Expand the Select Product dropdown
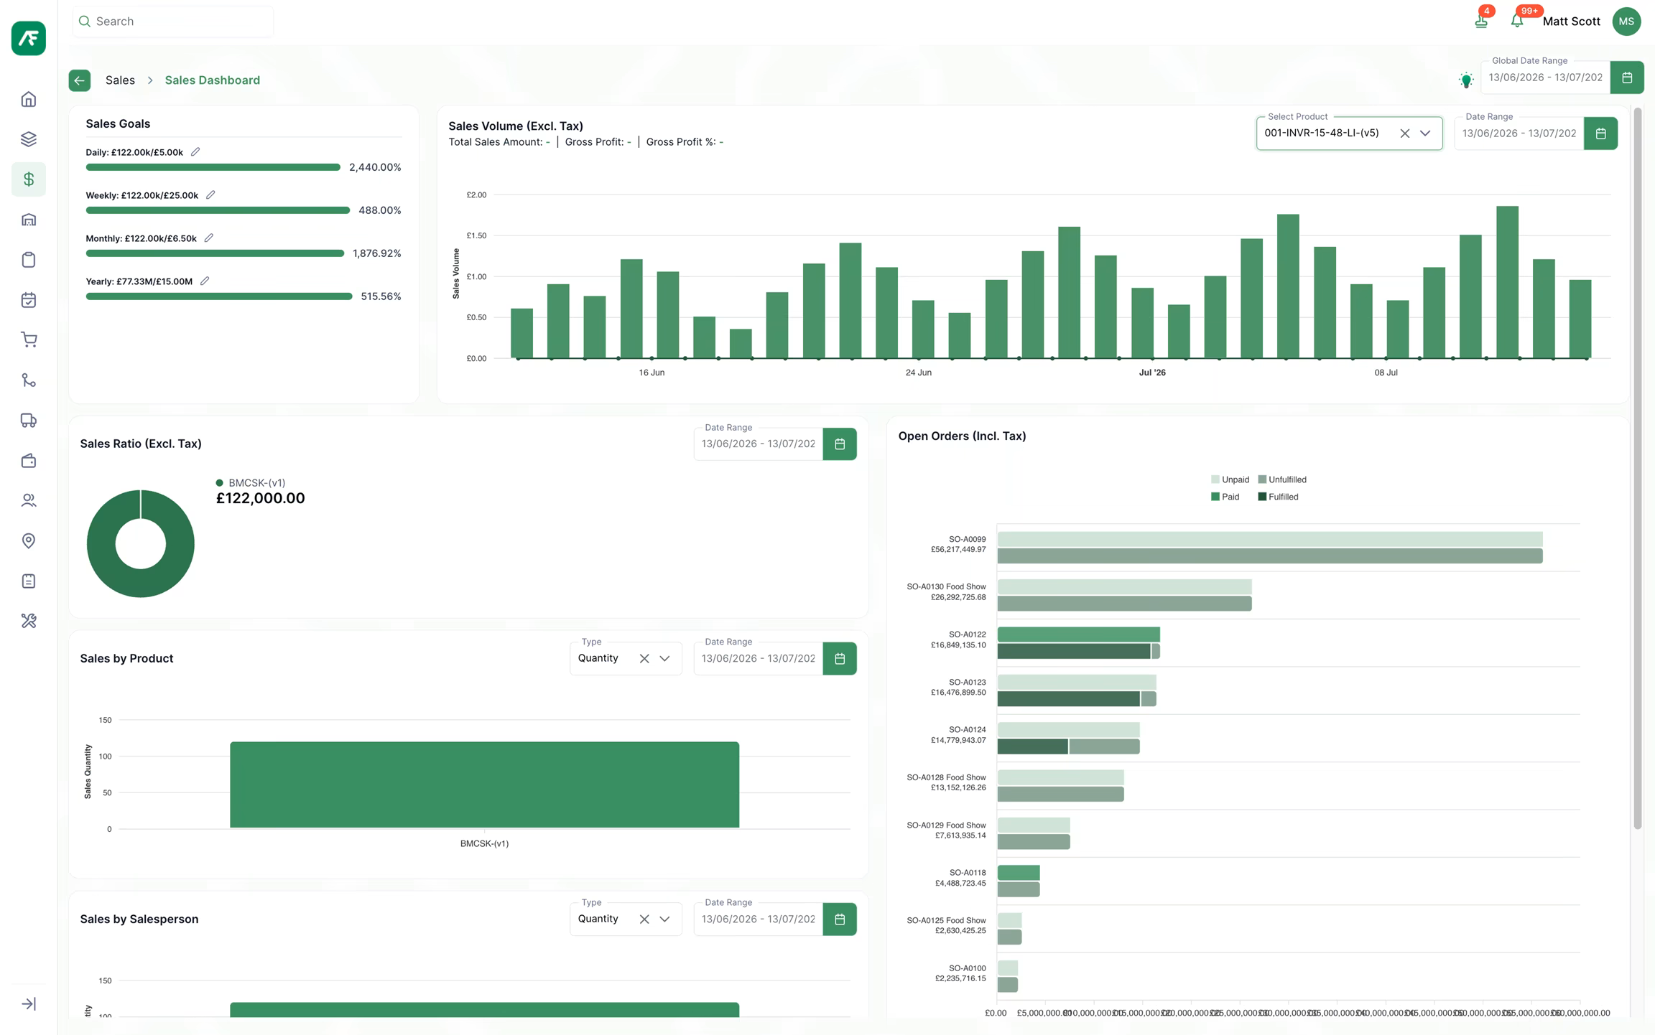 click(x=1425, y=133)
